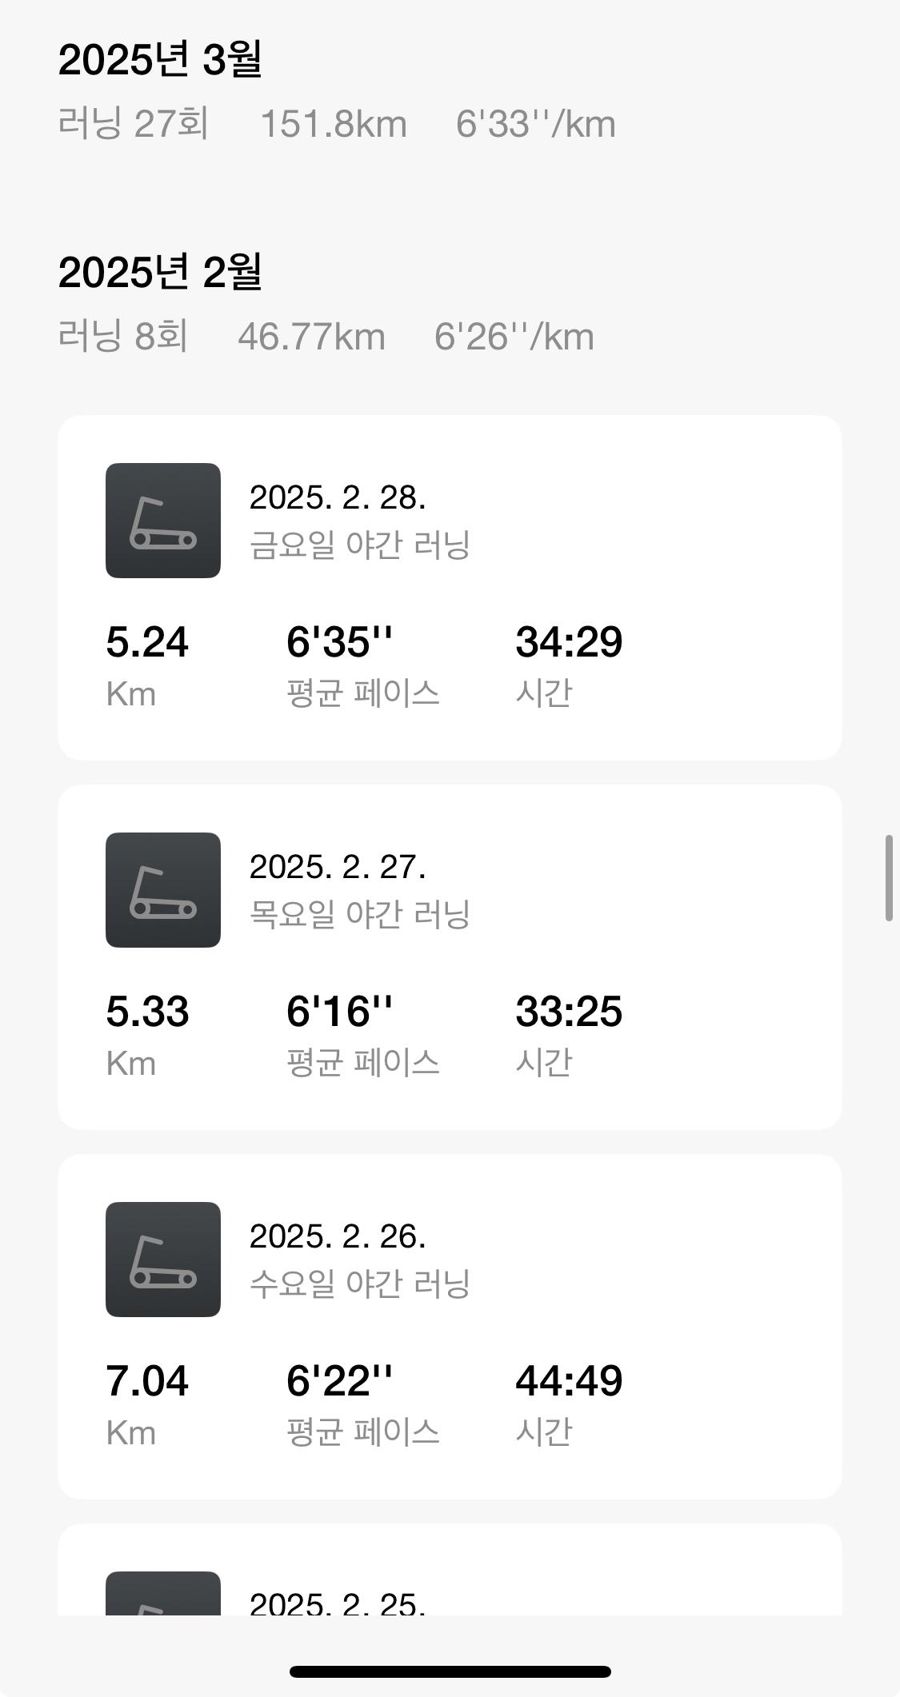Select the 2025. 2. 27. date label
The width and height of the screenshot is (900, 1697).
(338, 867)
